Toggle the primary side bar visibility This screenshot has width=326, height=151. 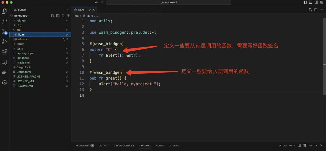pyautogui.click(x=305, y=2)
